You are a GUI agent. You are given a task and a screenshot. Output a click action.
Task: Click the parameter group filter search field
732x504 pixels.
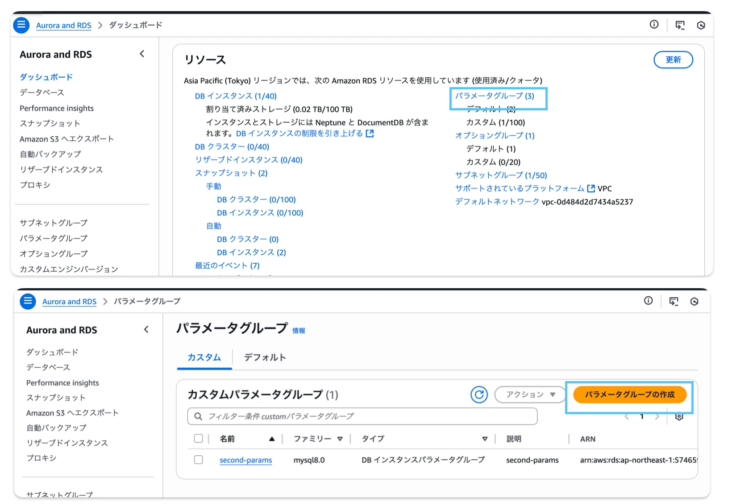click(362, 416)
